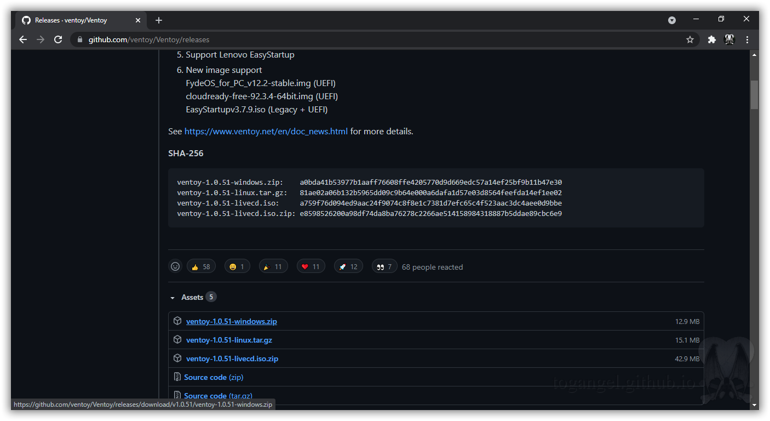770x421 pixels.
Task: Click the Support Lenovo EasyStartup item
Action: coord(240,55)
